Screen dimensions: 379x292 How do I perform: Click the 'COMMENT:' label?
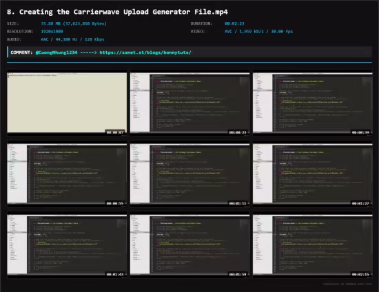(21, 52)
